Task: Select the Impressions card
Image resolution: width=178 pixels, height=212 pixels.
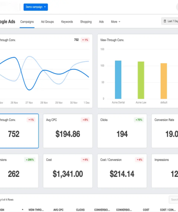Action: [x=165, y=171]
